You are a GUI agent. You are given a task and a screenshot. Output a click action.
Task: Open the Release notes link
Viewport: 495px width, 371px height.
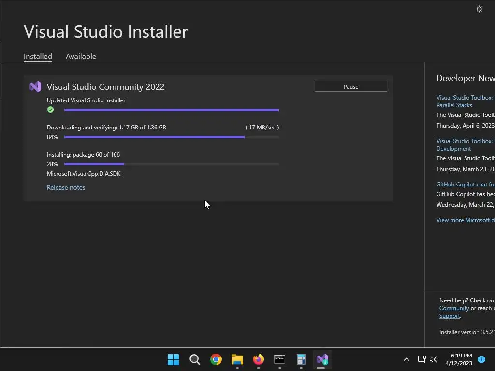[66, 188]
